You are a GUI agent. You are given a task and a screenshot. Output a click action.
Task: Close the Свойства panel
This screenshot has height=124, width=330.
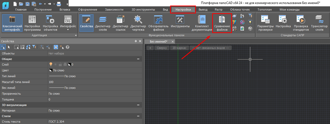140,41
